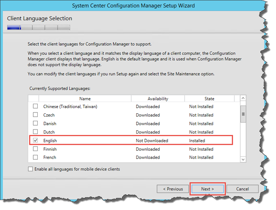This screenshot has height=210, width=276.
Task: Select the Dutch language name
Action: tap(49, 132)
